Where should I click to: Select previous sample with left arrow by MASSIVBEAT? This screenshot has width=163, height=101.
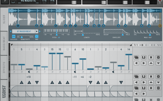pos(11,31)
